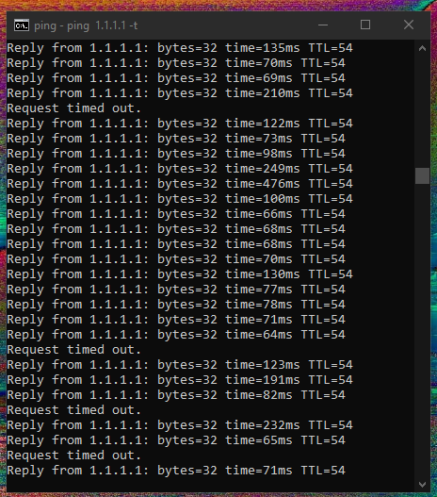
Task: Click the title text 'ping - ping 1.1.1.1 -t'
Action: point(86,25)
